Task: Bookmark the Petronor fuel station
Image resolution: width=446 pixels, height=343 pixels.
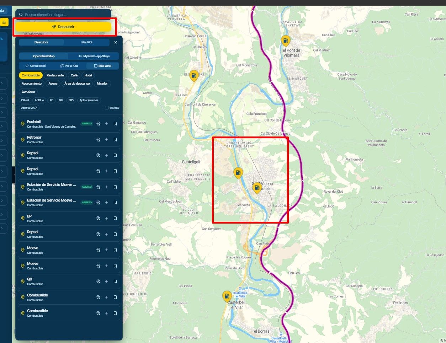Action: tap(115, 140)
